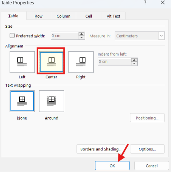
Task: Decrease the Preferred width value
Action: 82,37
